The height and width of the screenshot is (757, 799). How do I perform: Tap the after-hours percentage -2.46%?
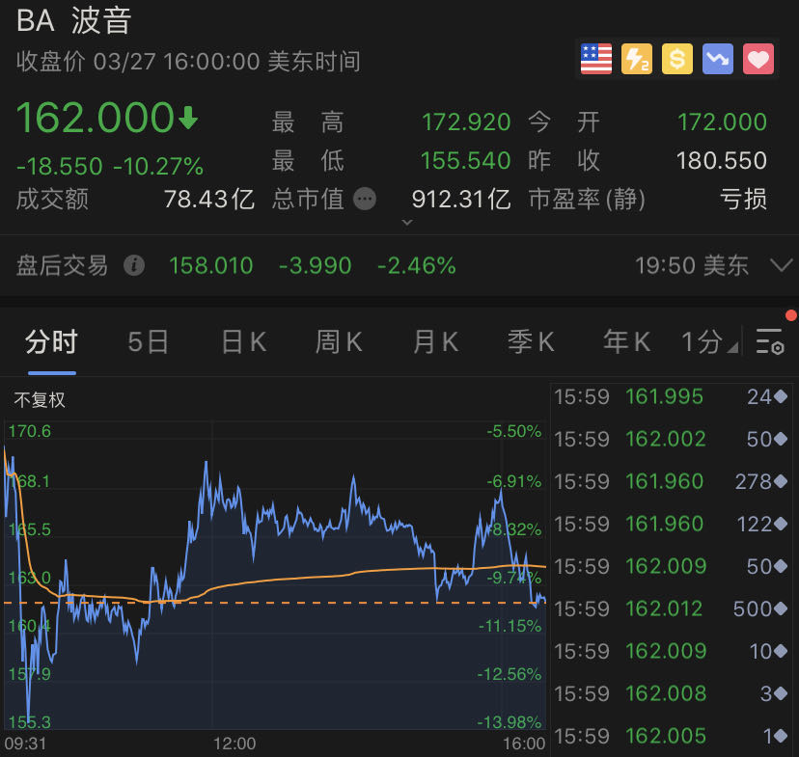pyautogui.click(x=416, y=265)
